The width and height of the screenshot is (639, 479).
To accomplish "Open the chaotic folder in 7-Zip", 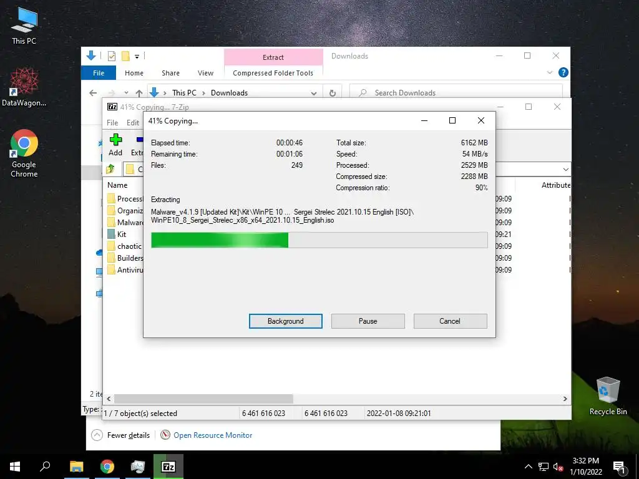I will pyautogui.click(x=125, y=246).
